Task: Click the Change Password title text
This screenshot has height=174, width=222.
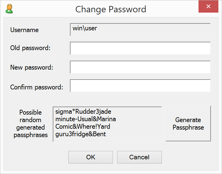Action: (x=111, y=9)
